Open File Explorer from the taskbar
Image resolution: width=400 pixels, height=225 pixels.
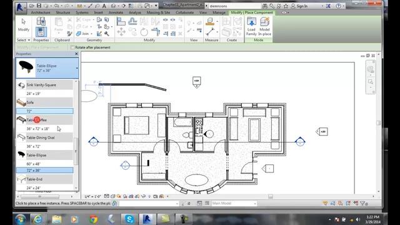(57, 219)
